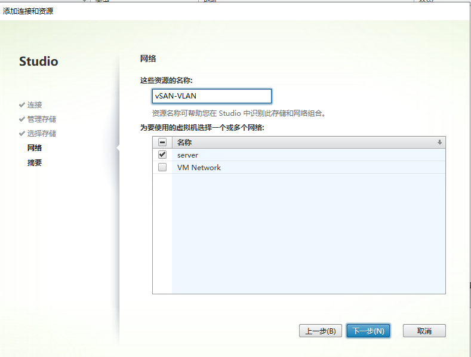
Task: Click the checkmark icon beside 选择存储
Action: [x=22, y=134]
